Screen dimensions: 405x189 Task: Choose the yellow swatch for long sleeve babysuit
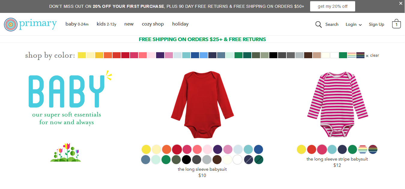146,149
